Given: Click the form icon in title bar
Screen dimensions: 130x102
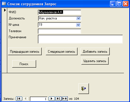Looking at the screenshot, I should click(4, 4).
